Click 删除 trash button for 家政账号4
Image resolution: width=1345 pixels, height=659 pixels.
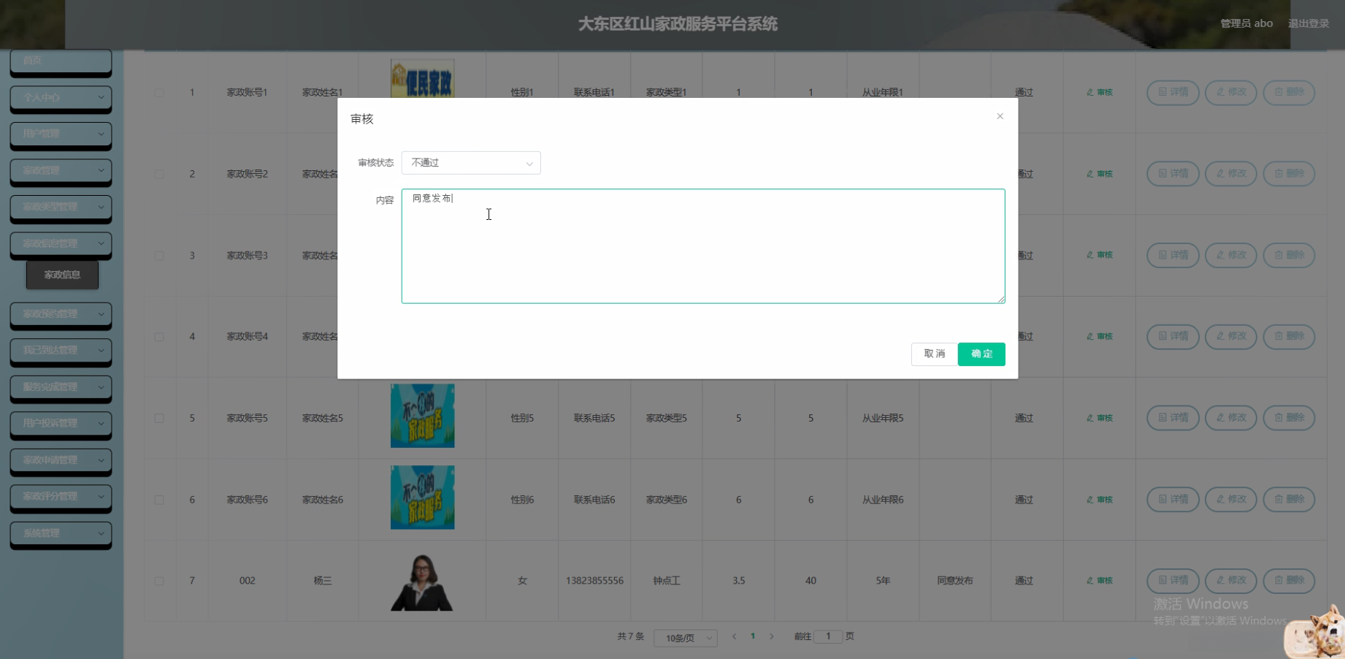[1289, 336]
